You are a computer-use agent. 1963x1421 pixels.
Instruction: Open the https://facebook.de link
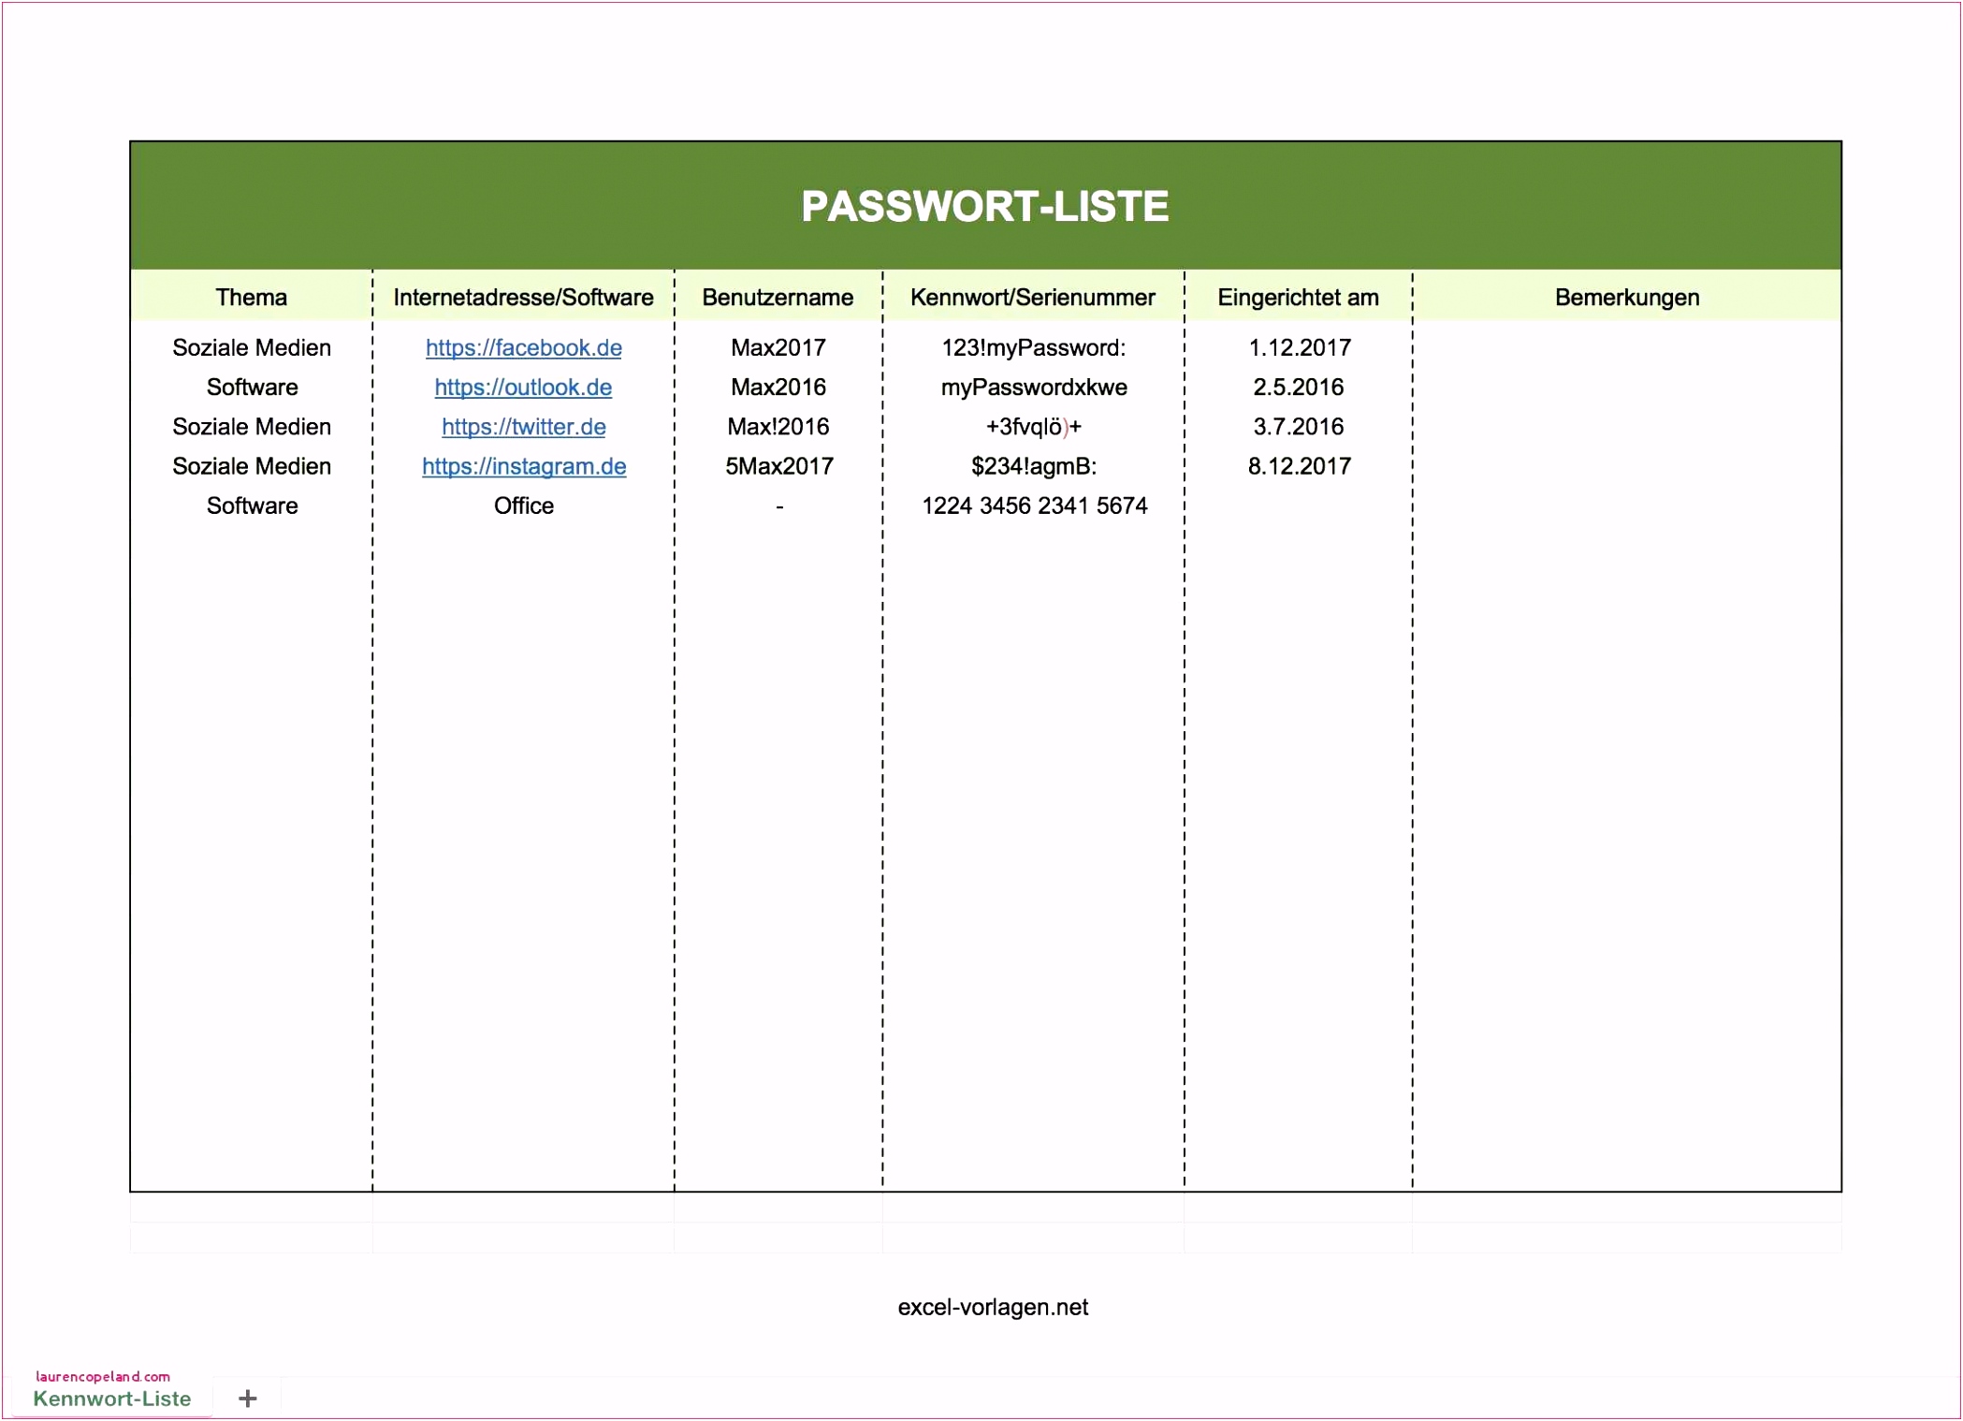tap(523, 348)
